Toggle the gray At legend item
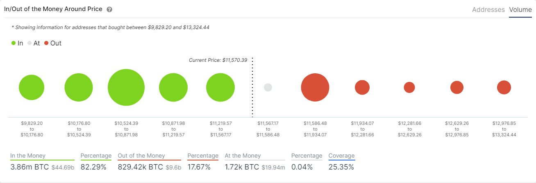This screenshot has width=536, height=183. click(34, 43)
